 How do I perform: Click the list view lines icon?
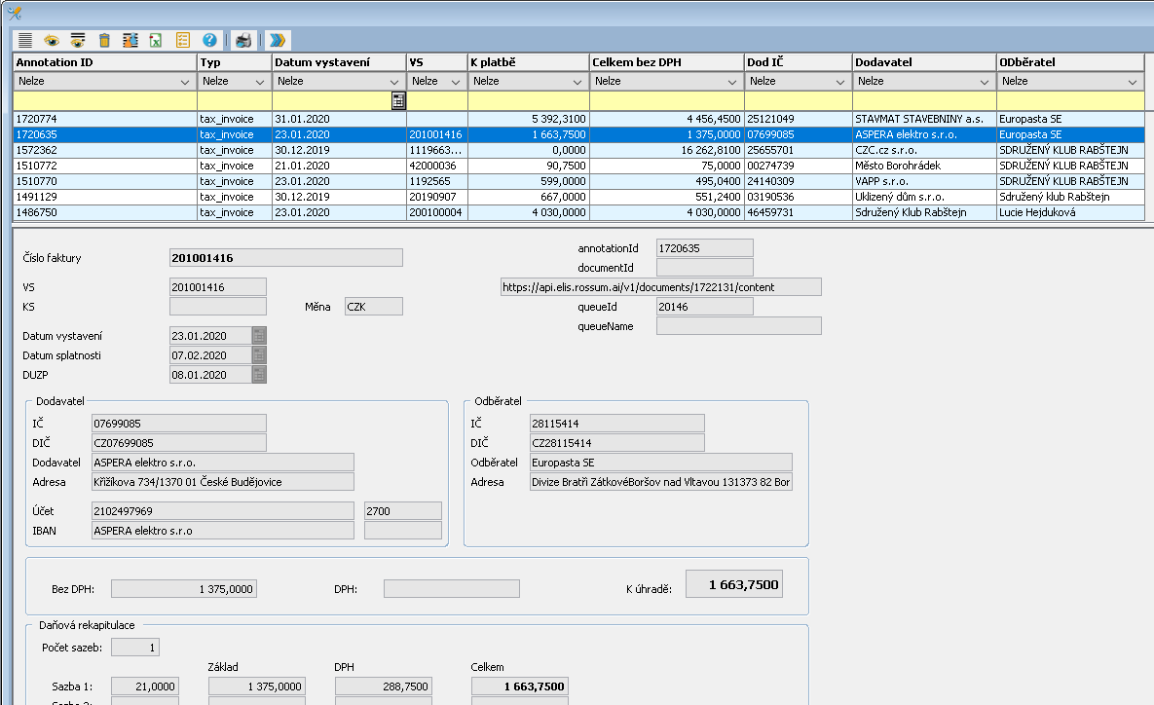tap(25, 40)
